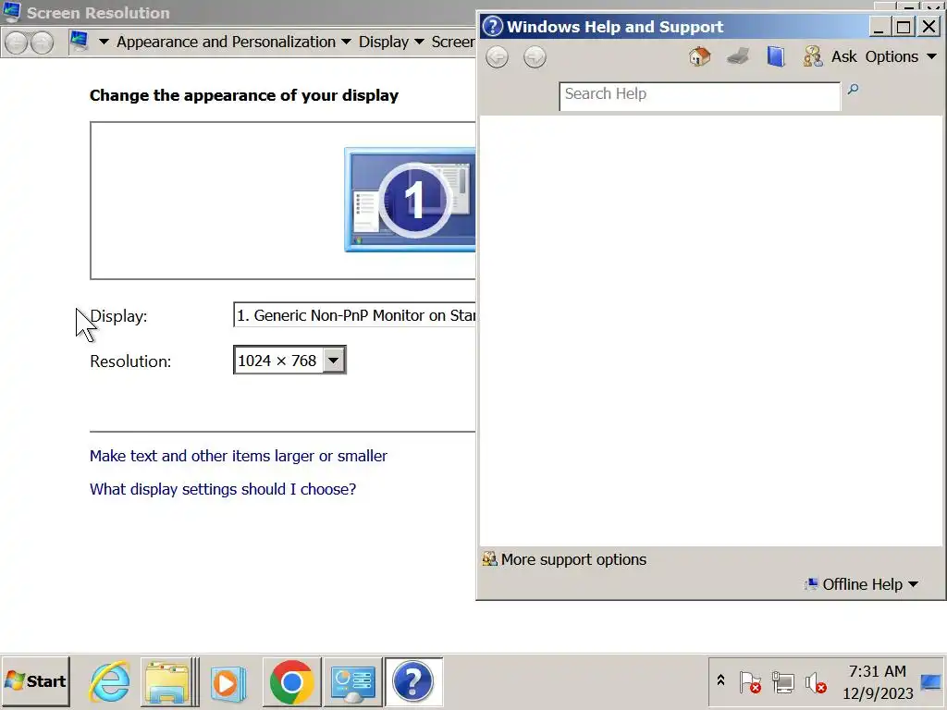Select Display combo box Generic Non-PnP Monitor
This screenshot has height=710, width=947.
[354, 315]
